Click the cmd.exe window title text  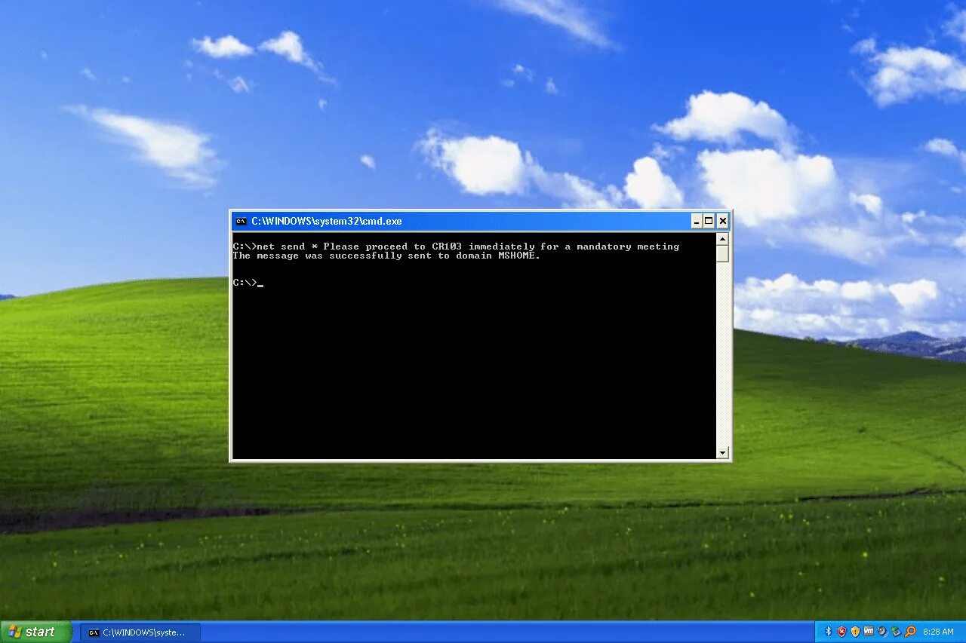click(x=327, y=221)
